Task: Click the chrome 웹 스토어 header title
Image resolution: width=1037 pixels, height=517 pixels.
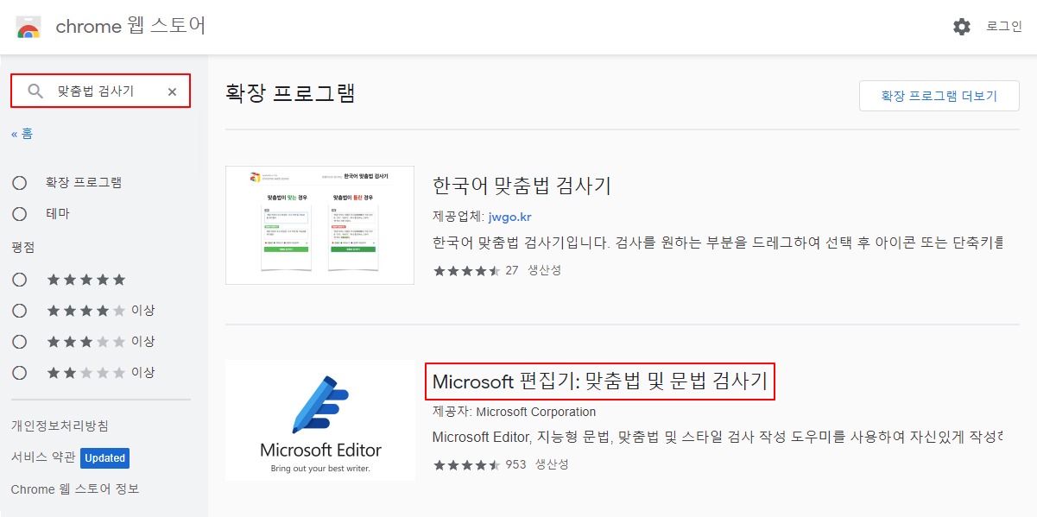Action: tap(130, 27)
